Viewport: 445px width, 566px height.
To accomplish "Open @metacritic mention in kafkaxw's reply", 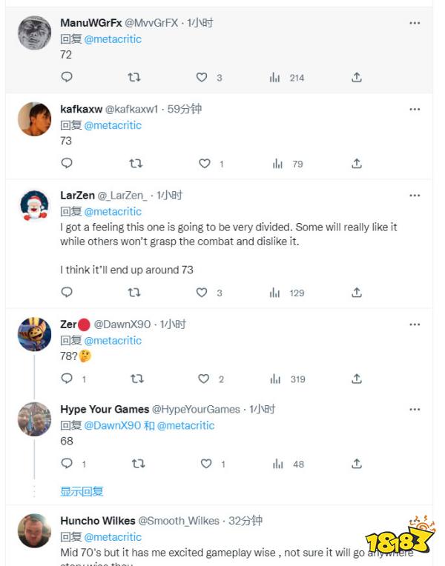I will click(x=113, y=125).
